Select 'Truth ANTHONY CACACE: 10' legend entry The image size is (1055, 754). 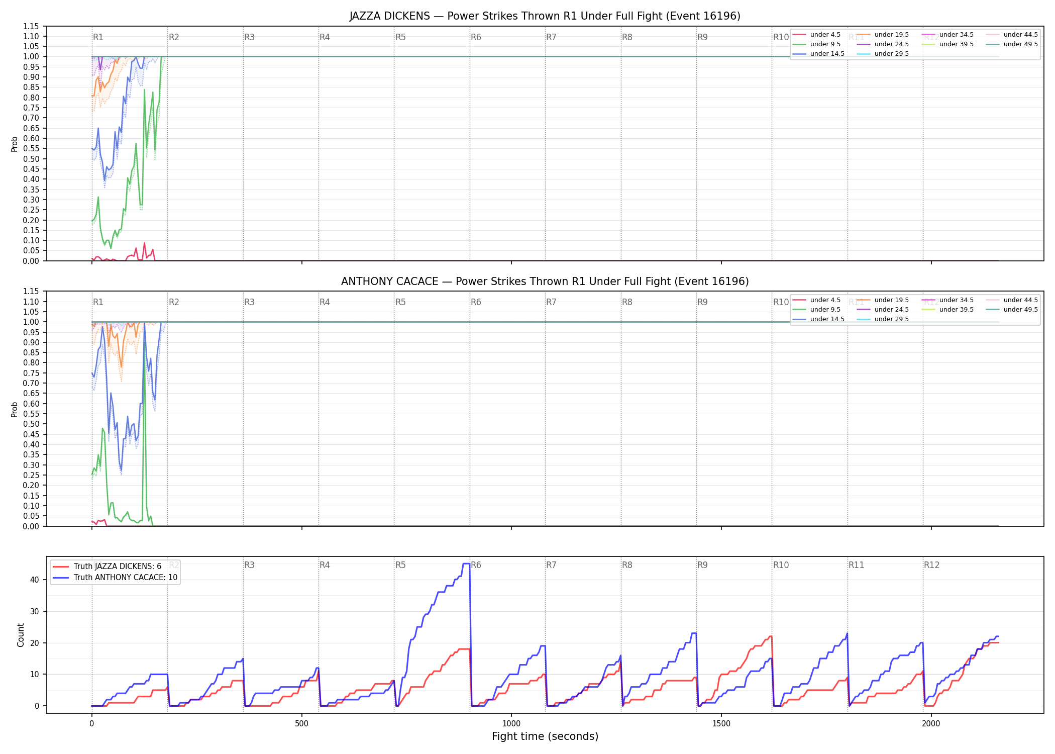point(126,578)
